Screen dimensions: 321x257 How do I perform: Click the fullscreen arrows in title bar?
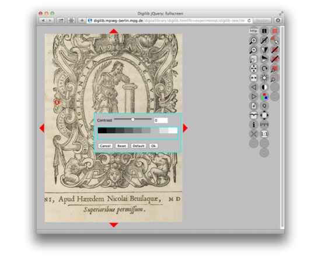click(x=281, y=13)
